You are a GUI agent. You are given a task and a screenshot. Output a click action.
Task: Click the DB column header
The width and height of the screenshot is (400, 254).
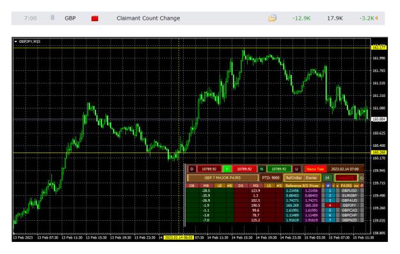pos(192,186)
